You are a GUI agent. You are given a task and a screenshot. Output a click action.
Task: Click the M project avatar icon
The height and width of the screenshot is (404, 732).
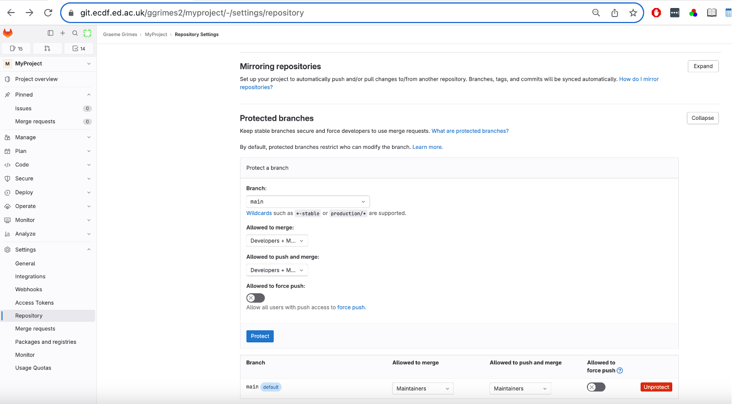8,64
